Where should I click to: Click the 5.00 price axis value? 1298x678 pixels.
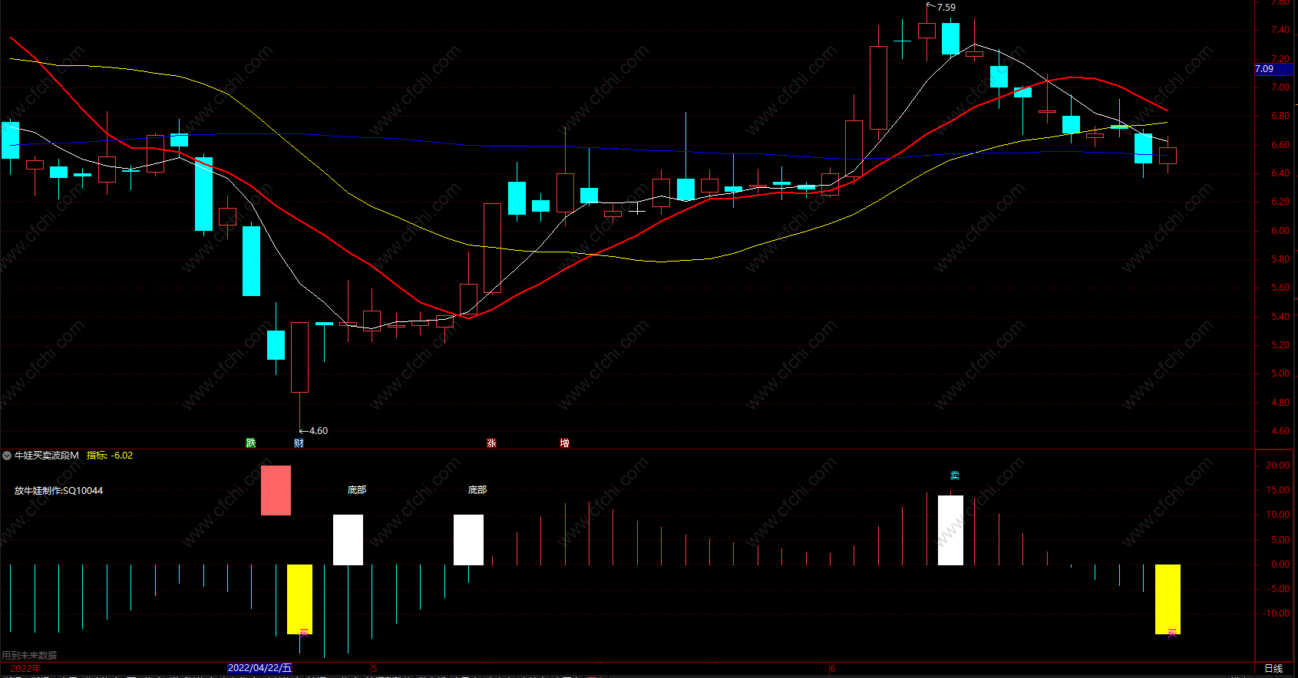[x=1280, y=374]
